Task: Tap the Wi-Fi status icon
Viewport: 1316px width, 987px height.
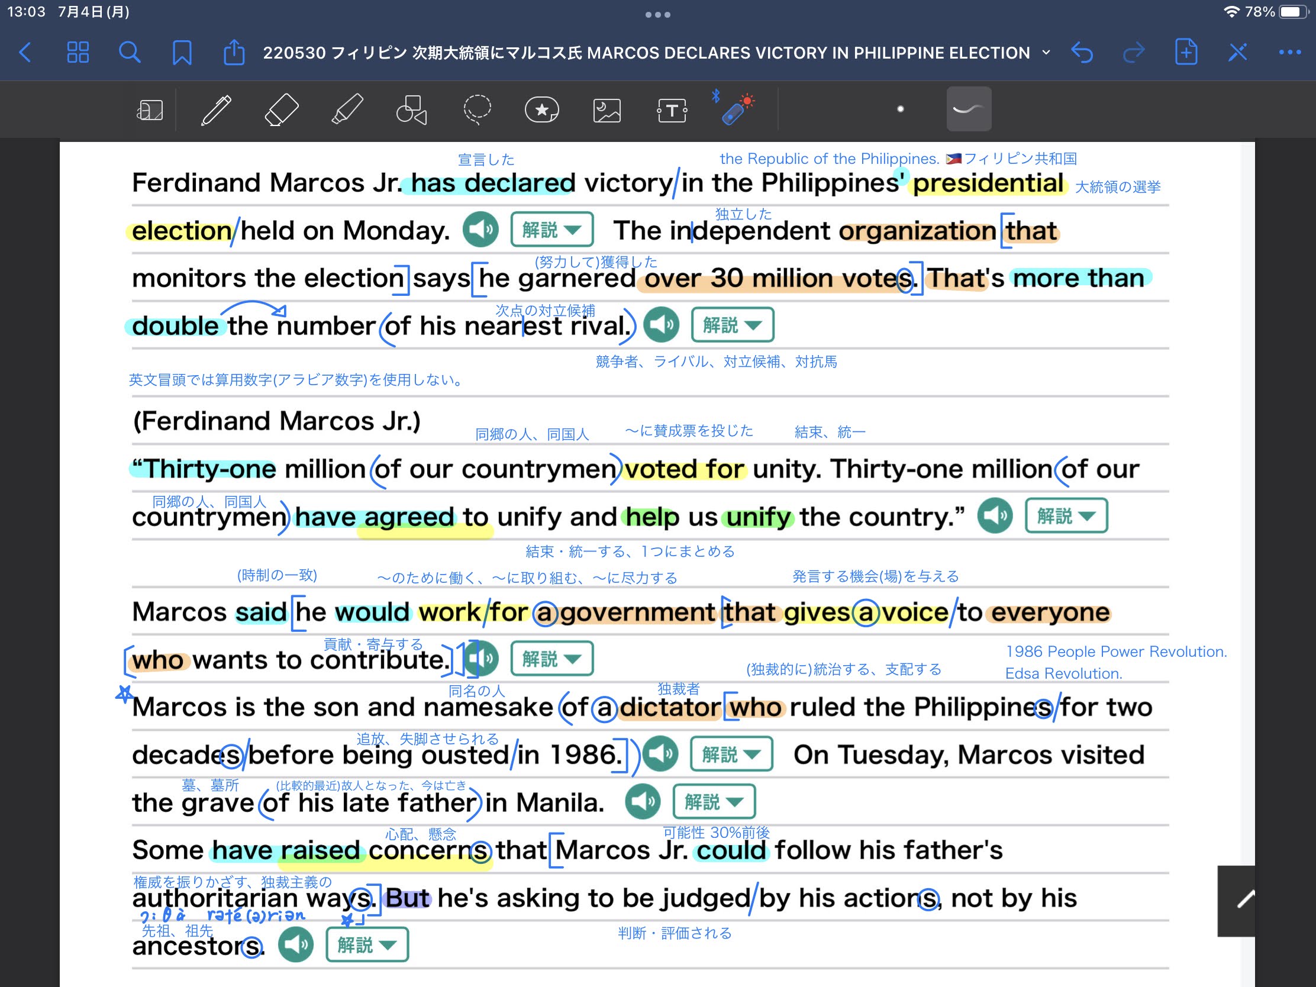Action: tap(1231, 12)
